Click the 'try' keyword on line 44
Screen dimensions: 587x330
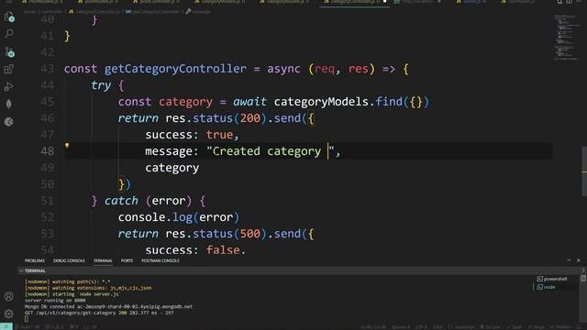(x=101, y=85)
